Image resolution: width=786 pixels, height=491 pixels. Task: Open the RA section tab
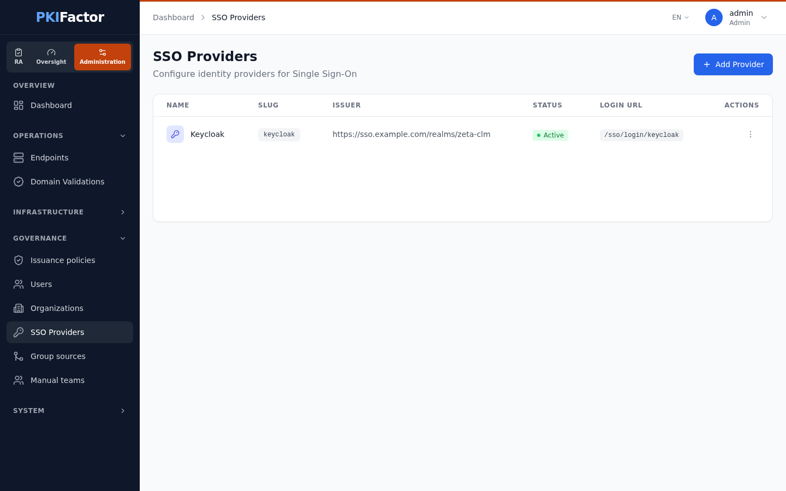(19, 57)
